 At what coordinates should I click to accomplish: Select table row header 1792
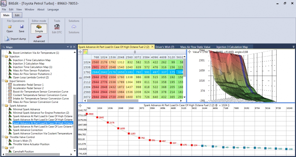(87, 72)
